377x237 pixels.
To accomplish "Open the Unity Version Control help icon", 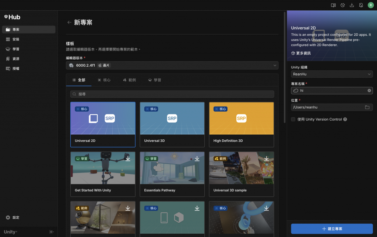I will point(345,119).
